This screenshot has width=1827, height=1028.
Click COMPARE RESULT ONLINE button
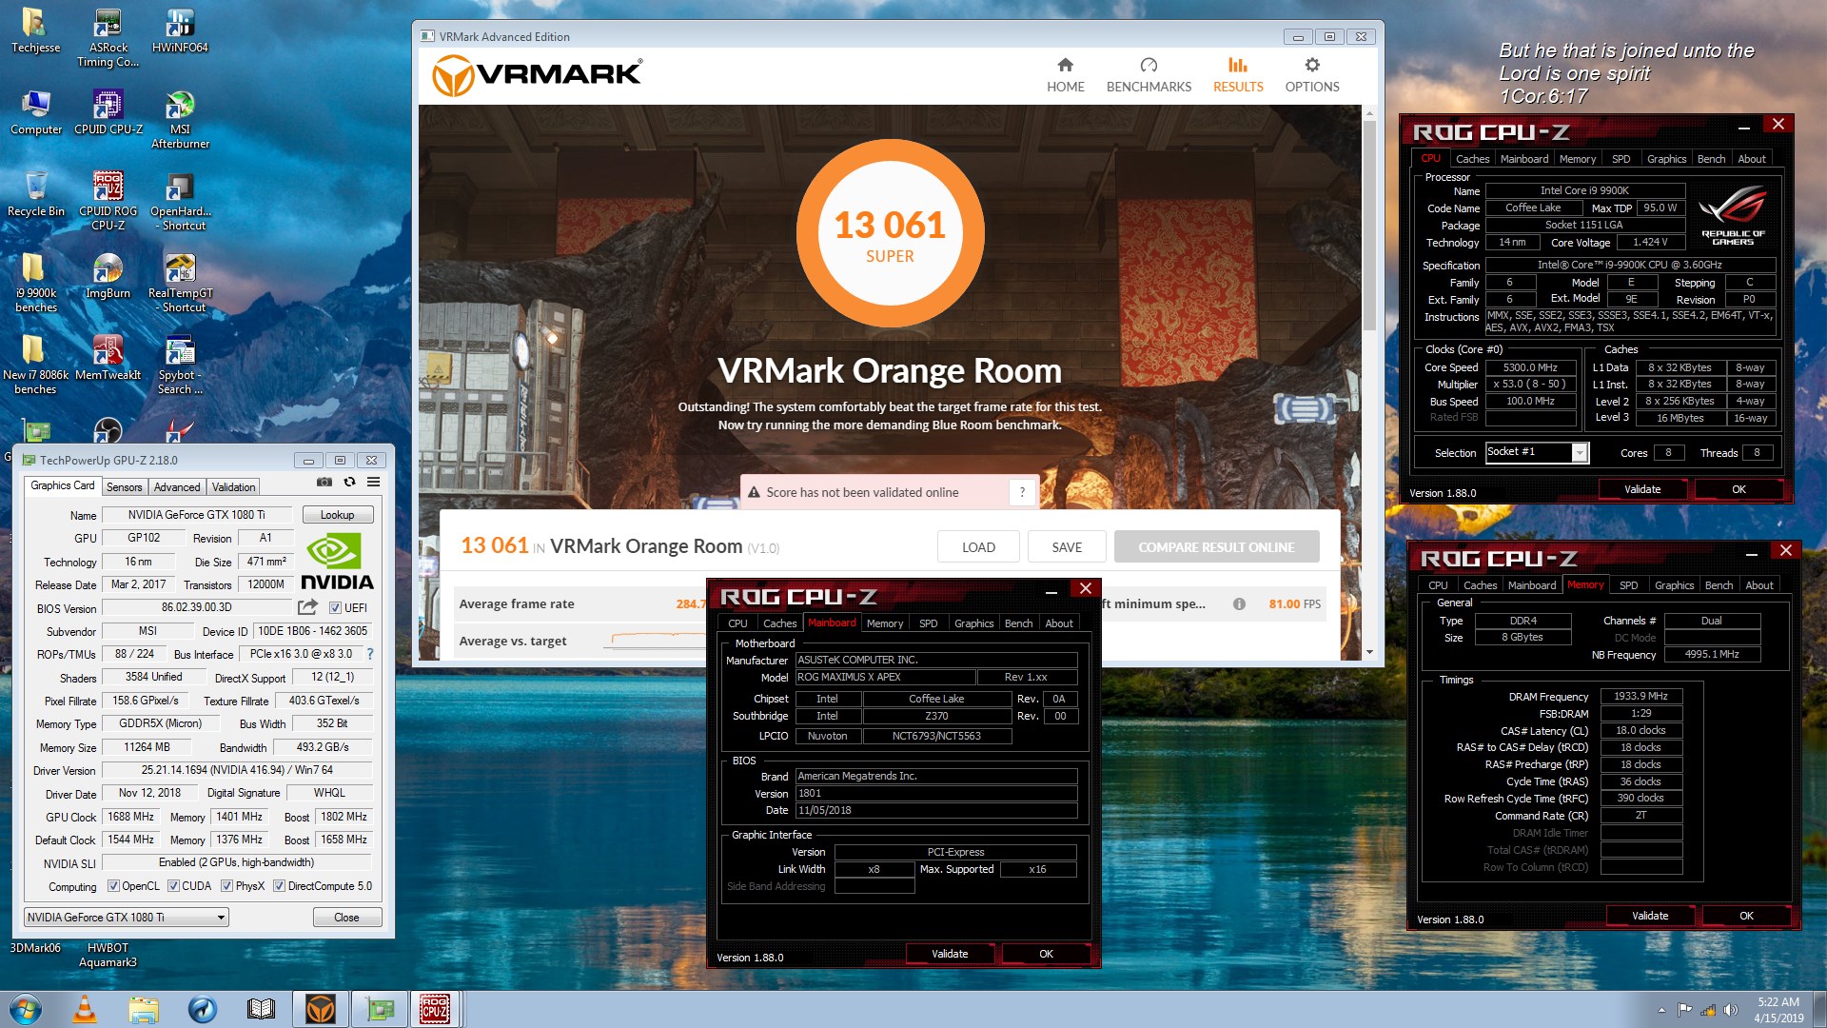pyautogui.click(x=1216, y=547)
